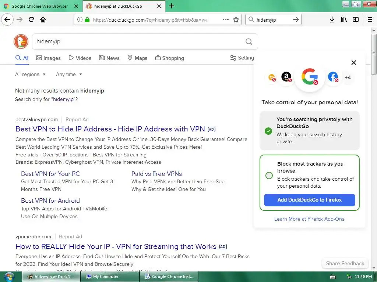377x282 pixels.
Task: Click the hidemyip at DuckD... taskbar button
Action: pyautogui.click(x=51, y=276)
